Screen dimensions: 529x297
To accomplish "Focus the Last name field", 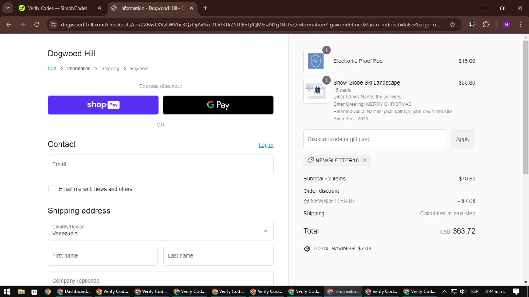I will (x=218, y=256).
